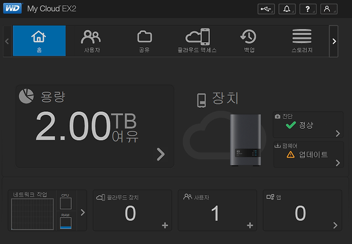Open the help question mark icon
This screenshot has width=352, height=244.
point(308,9)
